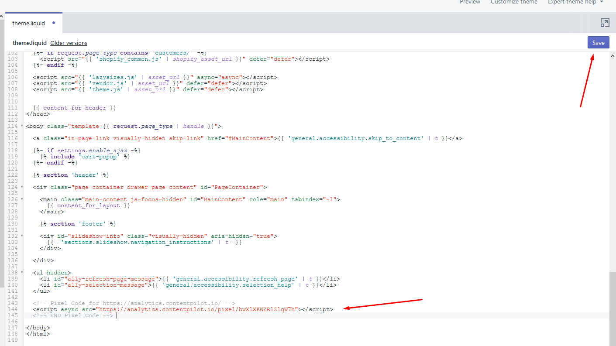Collapse the body tag fold on line 114
Screen dimensions: 616x346
pyautogui.click(x=22, y=126)
